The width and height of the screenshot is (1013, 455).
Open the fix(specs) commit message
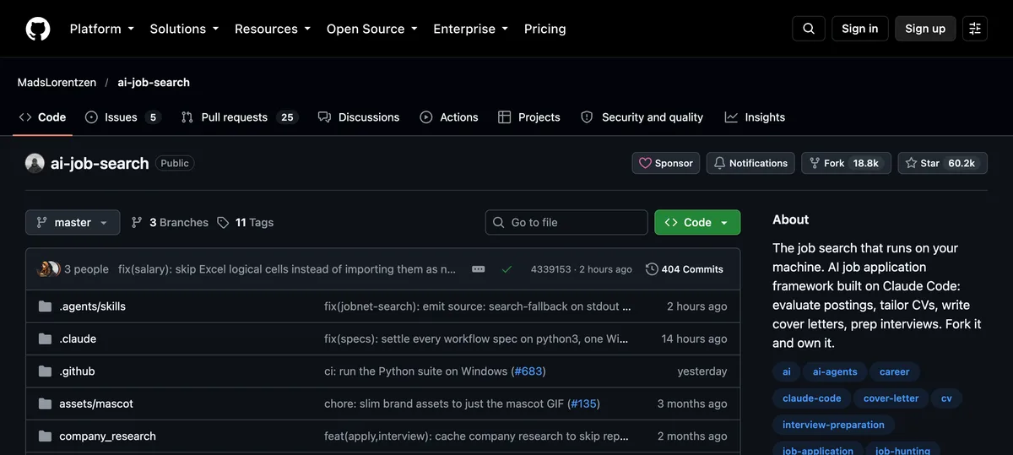point(476,339)
